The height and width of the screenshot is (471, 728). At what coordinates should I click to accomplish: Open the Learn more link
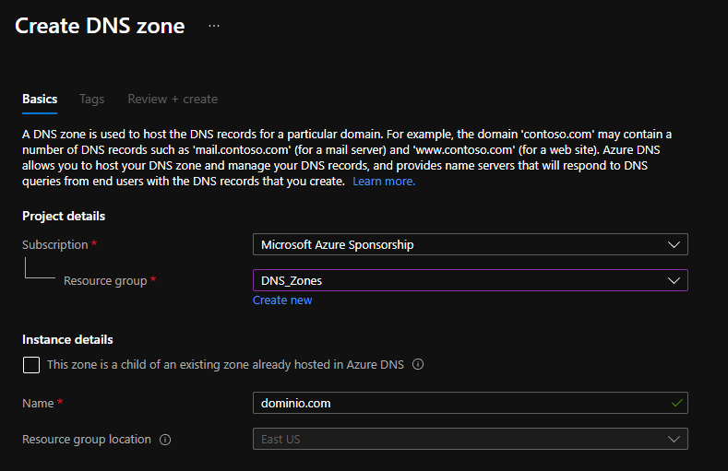[x=384, y=182]
